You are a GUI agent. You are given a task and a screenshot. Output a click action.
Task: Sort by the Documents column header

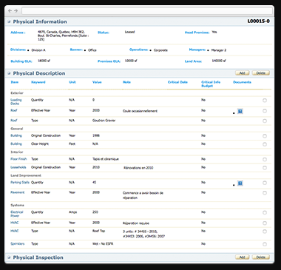(x=242, y=82)
